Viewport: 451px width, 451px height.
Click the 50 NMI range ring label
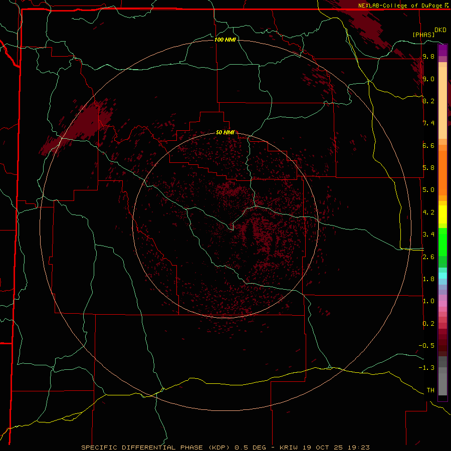click(225, 132)
